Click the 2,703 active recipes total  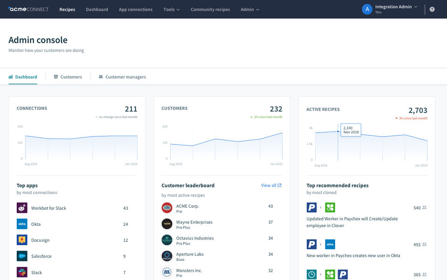[x=418, y=110]
